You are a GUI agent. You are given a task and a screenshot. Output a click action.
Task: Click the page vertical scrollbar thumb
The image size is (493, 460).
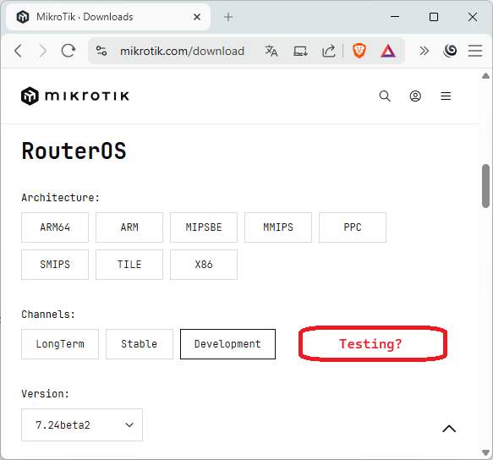(x=485, y=186)
